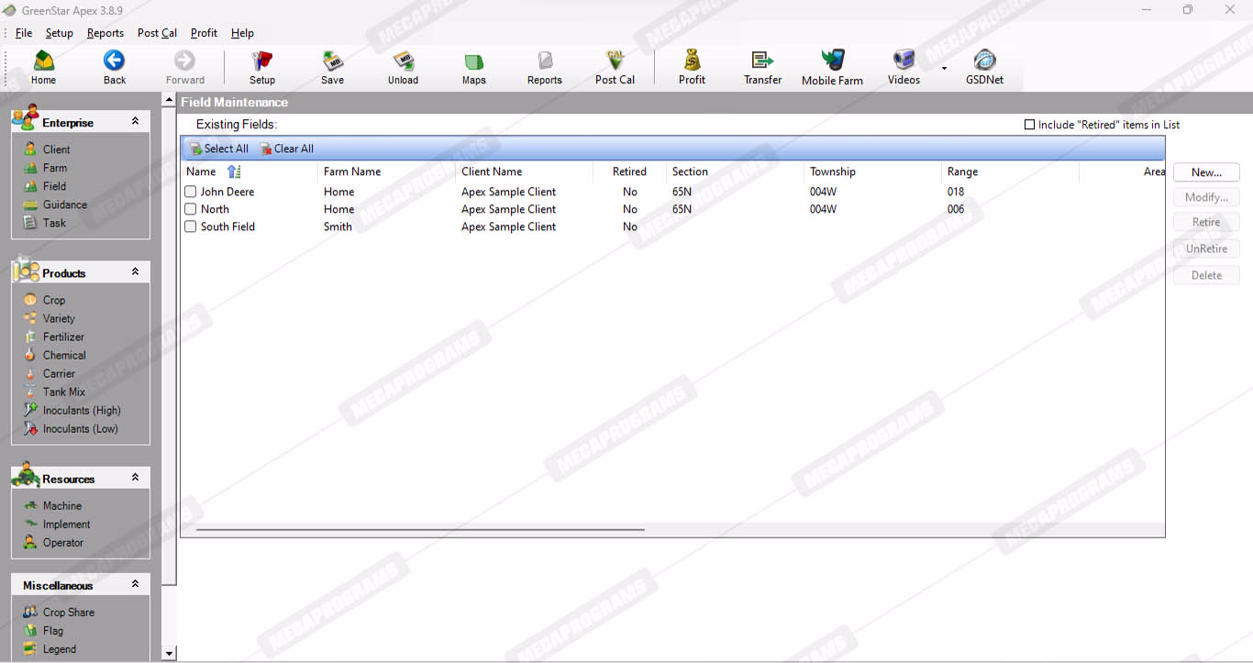Open the dropdown arrow next to Videos
This screenshot has width=1253, height=663.
click(944, 68)
